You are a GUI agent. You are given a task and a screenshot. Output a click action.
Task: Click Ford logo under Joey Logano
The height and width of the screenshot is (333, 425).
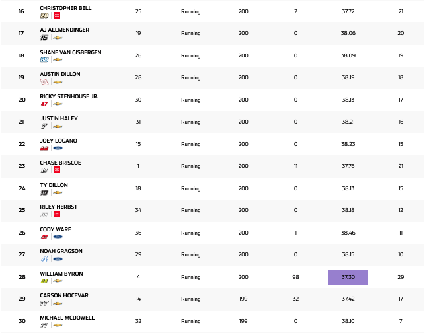58,148
